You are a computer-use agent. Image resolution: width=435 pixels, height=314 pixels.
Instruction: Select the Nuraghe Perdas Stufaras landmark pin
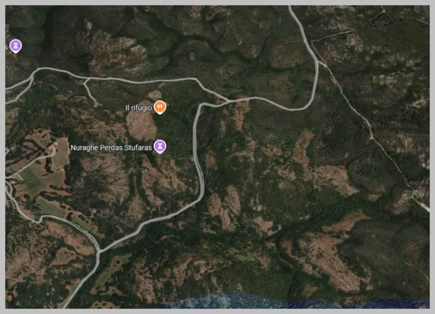(160, 146)
